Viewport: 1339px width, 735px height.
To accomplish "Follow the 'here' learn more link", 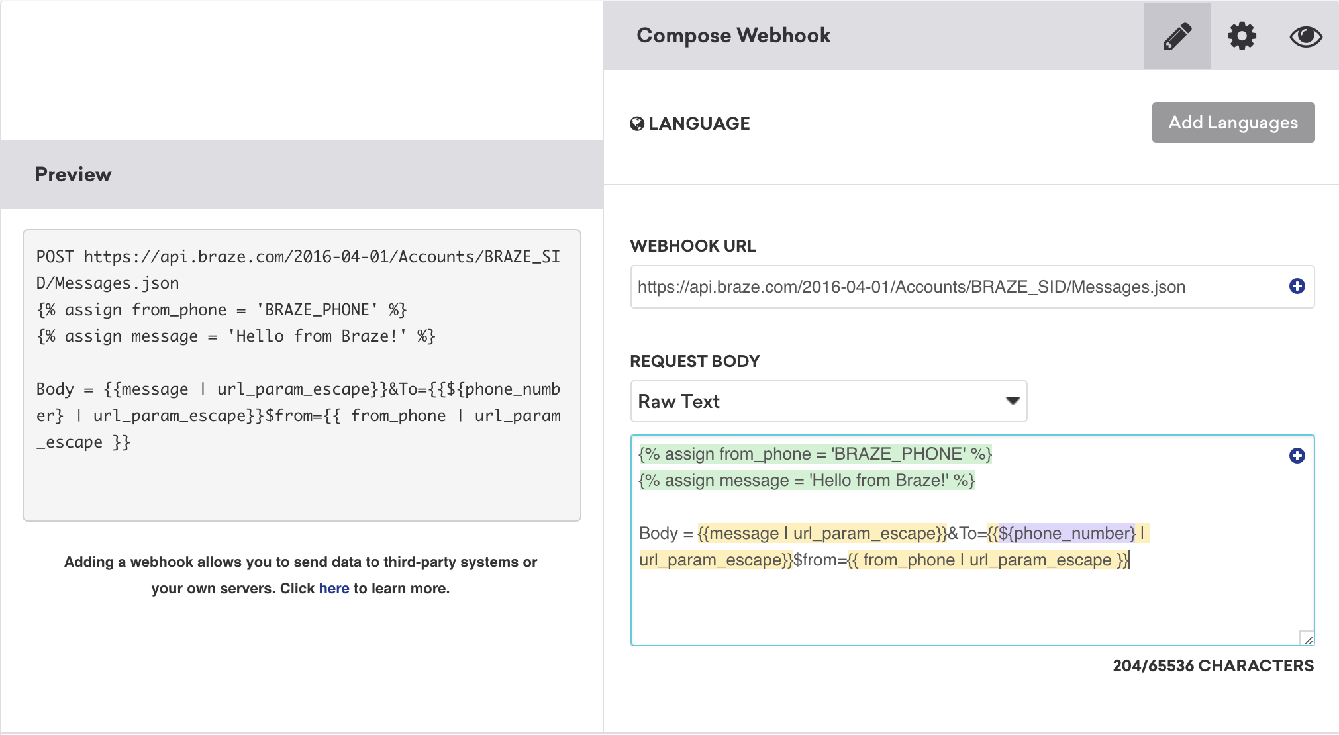I will 334,588.
